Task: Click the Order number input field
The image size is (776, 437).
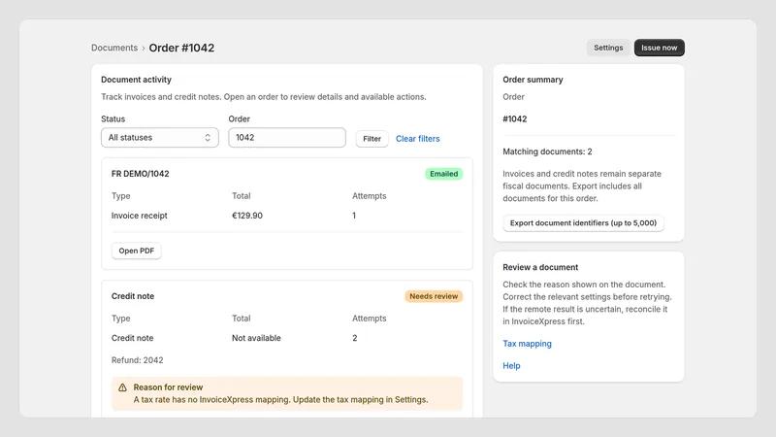Action: coord(287,138)
